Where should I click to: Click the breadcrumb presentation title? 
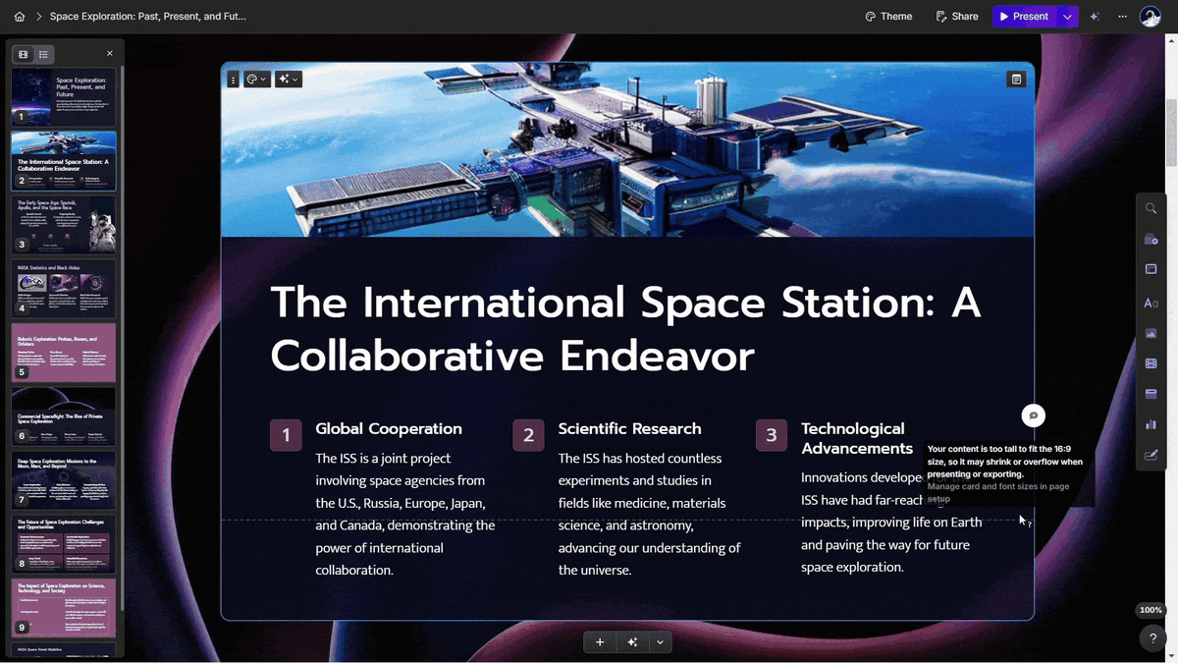pyautogui.click(x=148, y=17)
